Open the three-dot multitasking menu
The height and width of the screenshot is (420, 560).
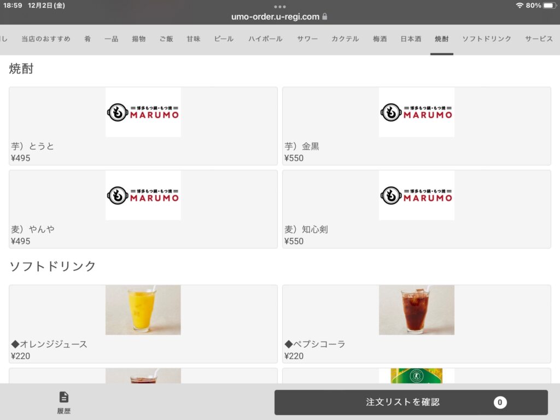tap(279, 7)
